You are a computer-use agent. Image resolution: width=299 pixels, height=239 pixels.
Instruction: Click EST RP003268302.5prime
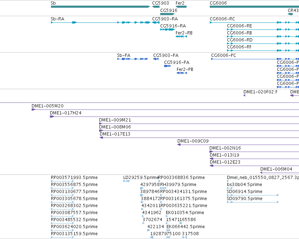[62, 209]
